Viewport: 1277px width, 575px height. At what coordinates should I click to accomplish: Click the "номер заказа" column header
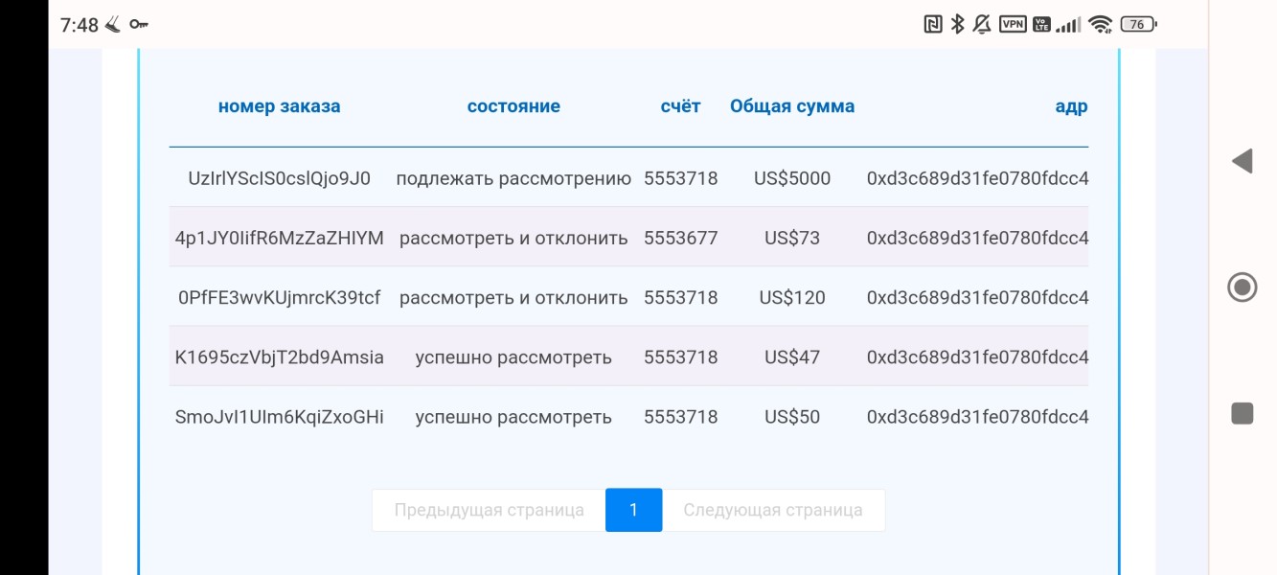(x=279, y=106)
